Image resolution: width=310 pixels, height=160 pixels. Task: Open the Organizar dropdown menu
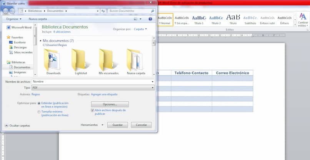point(13,19)
